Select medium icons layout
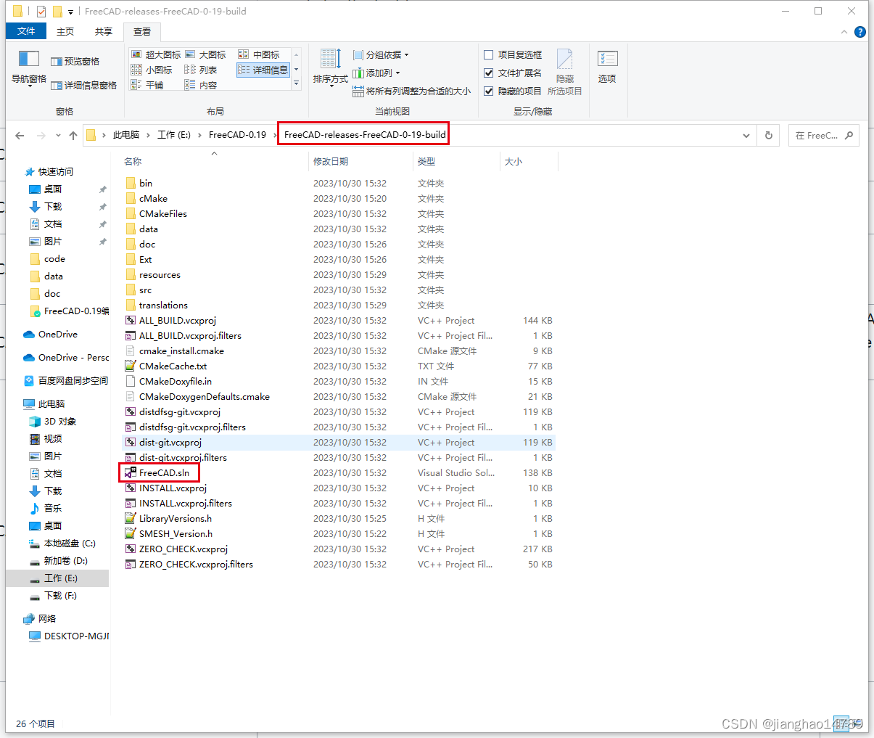The width and height of the screenshot is (874, 738). pyautogui.click(x=259, y=54)
